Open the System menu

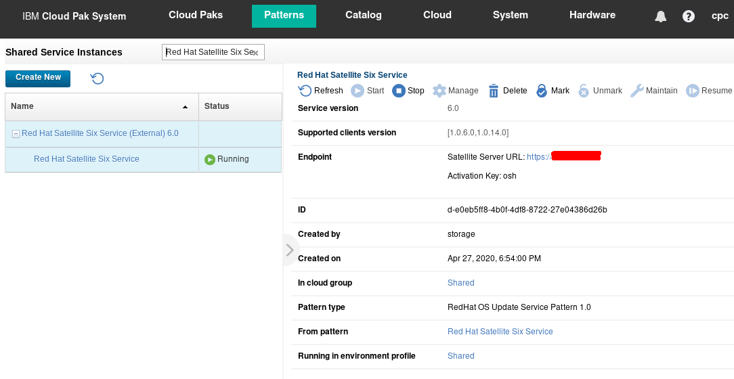511,15
